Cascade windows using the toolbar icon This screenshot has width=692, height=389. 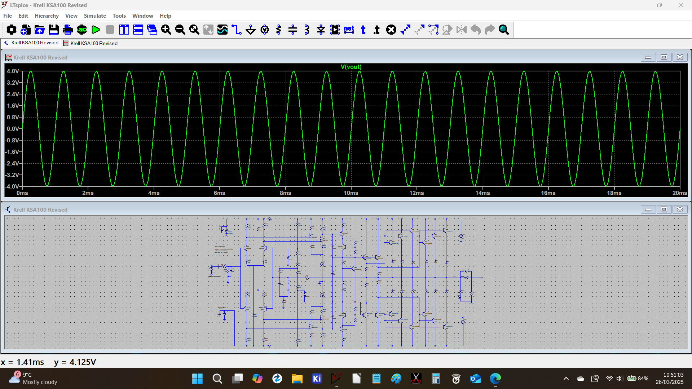pos(152,30)
